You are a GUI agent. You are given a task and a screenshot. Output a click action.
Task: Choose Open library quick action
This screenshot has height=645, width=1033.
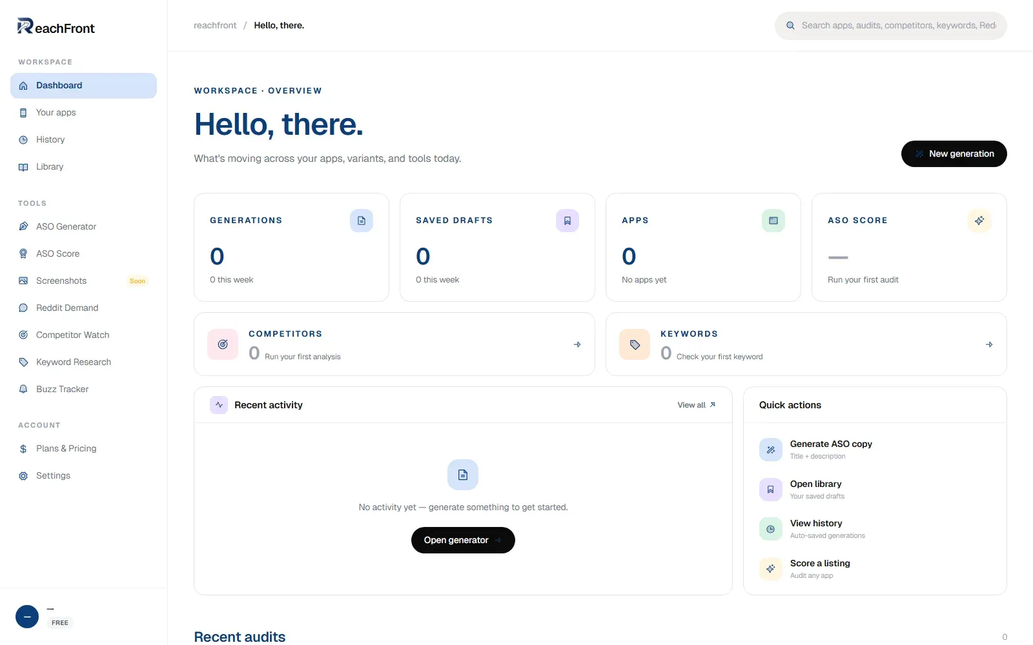[875, 490]
